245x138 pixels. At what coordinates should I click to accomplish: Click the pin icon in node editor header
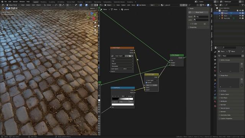click(x=189, y=5)
